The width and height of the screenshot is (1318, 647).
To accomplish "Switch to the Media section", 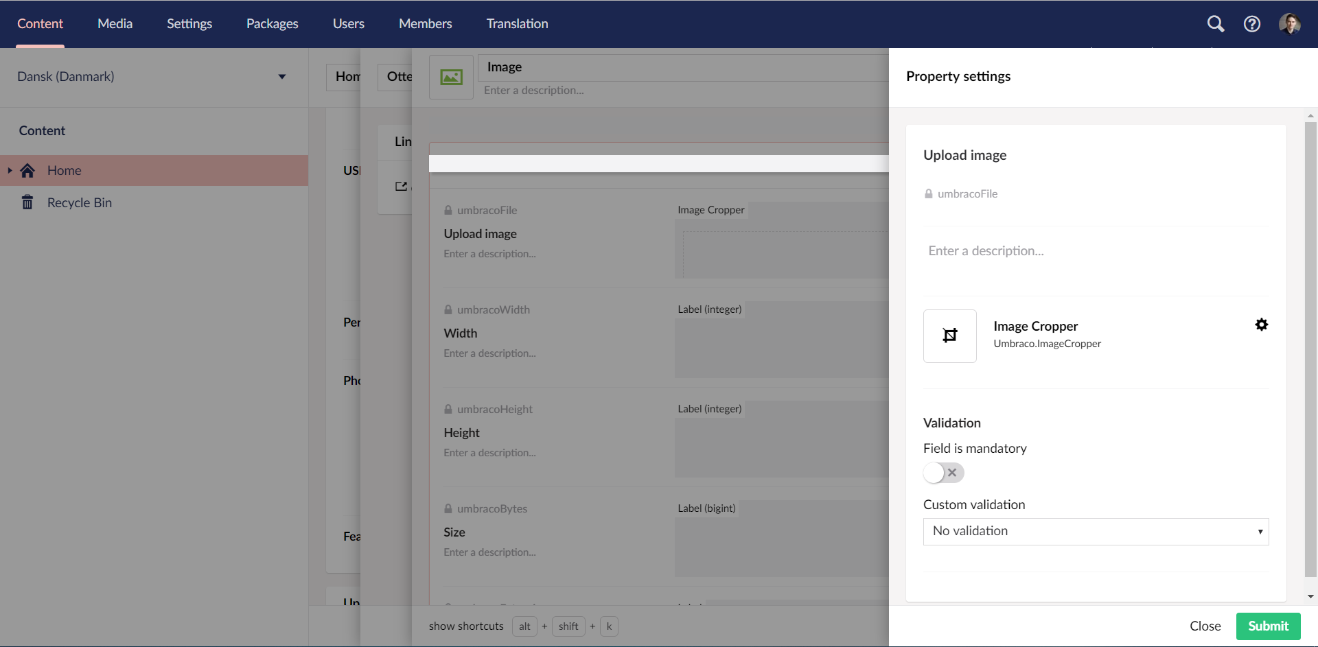I will click(x=115, y=23).
